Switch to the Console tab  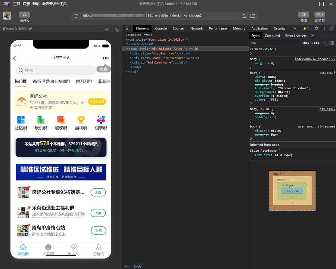(161, 28)
